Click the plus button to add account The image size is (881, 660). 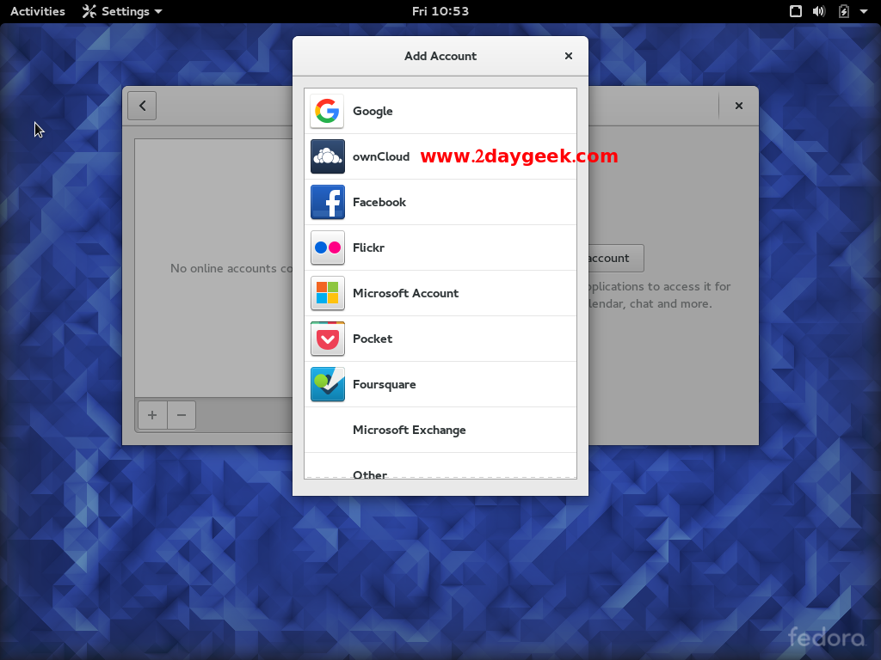pos(152,415)
